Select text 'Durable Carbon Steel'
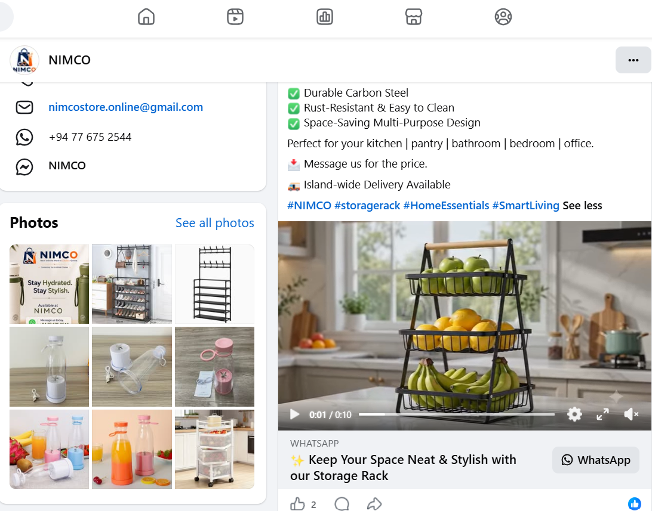 356,93
